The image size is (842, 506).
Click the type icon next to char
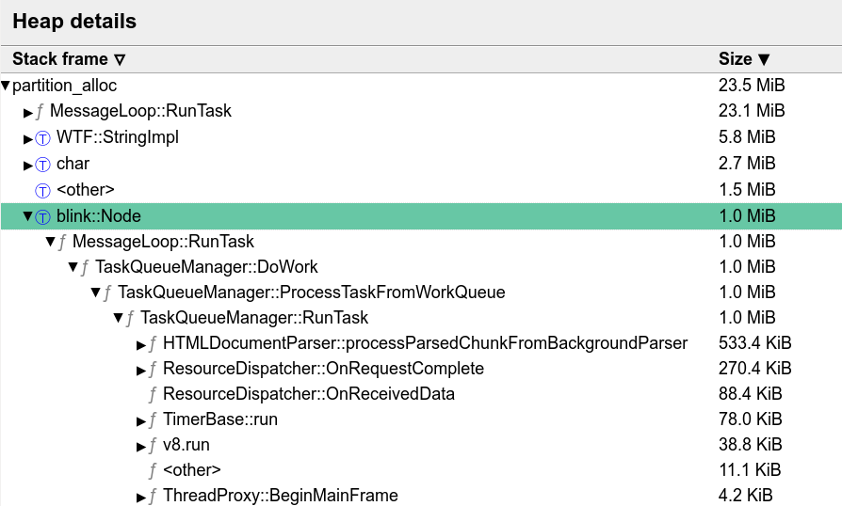point(42,165)
